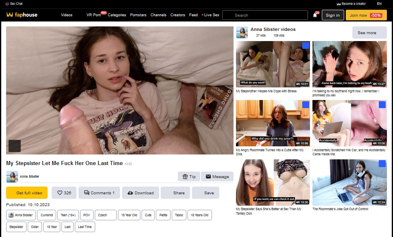Click the yellow Join now button
Image resolution: width=393 pixels, height=237 pixels.
365,15
